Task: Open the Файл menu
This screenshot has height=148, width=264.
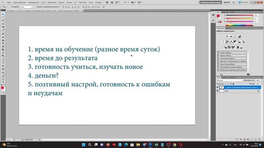Action: click(9, 2)
